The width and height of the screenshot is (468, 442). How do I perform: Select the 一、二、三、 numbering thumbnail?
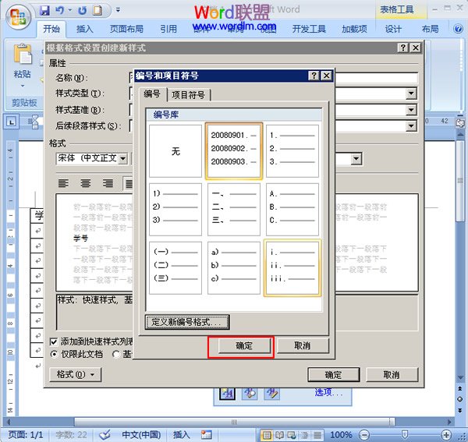click(234, 210)
